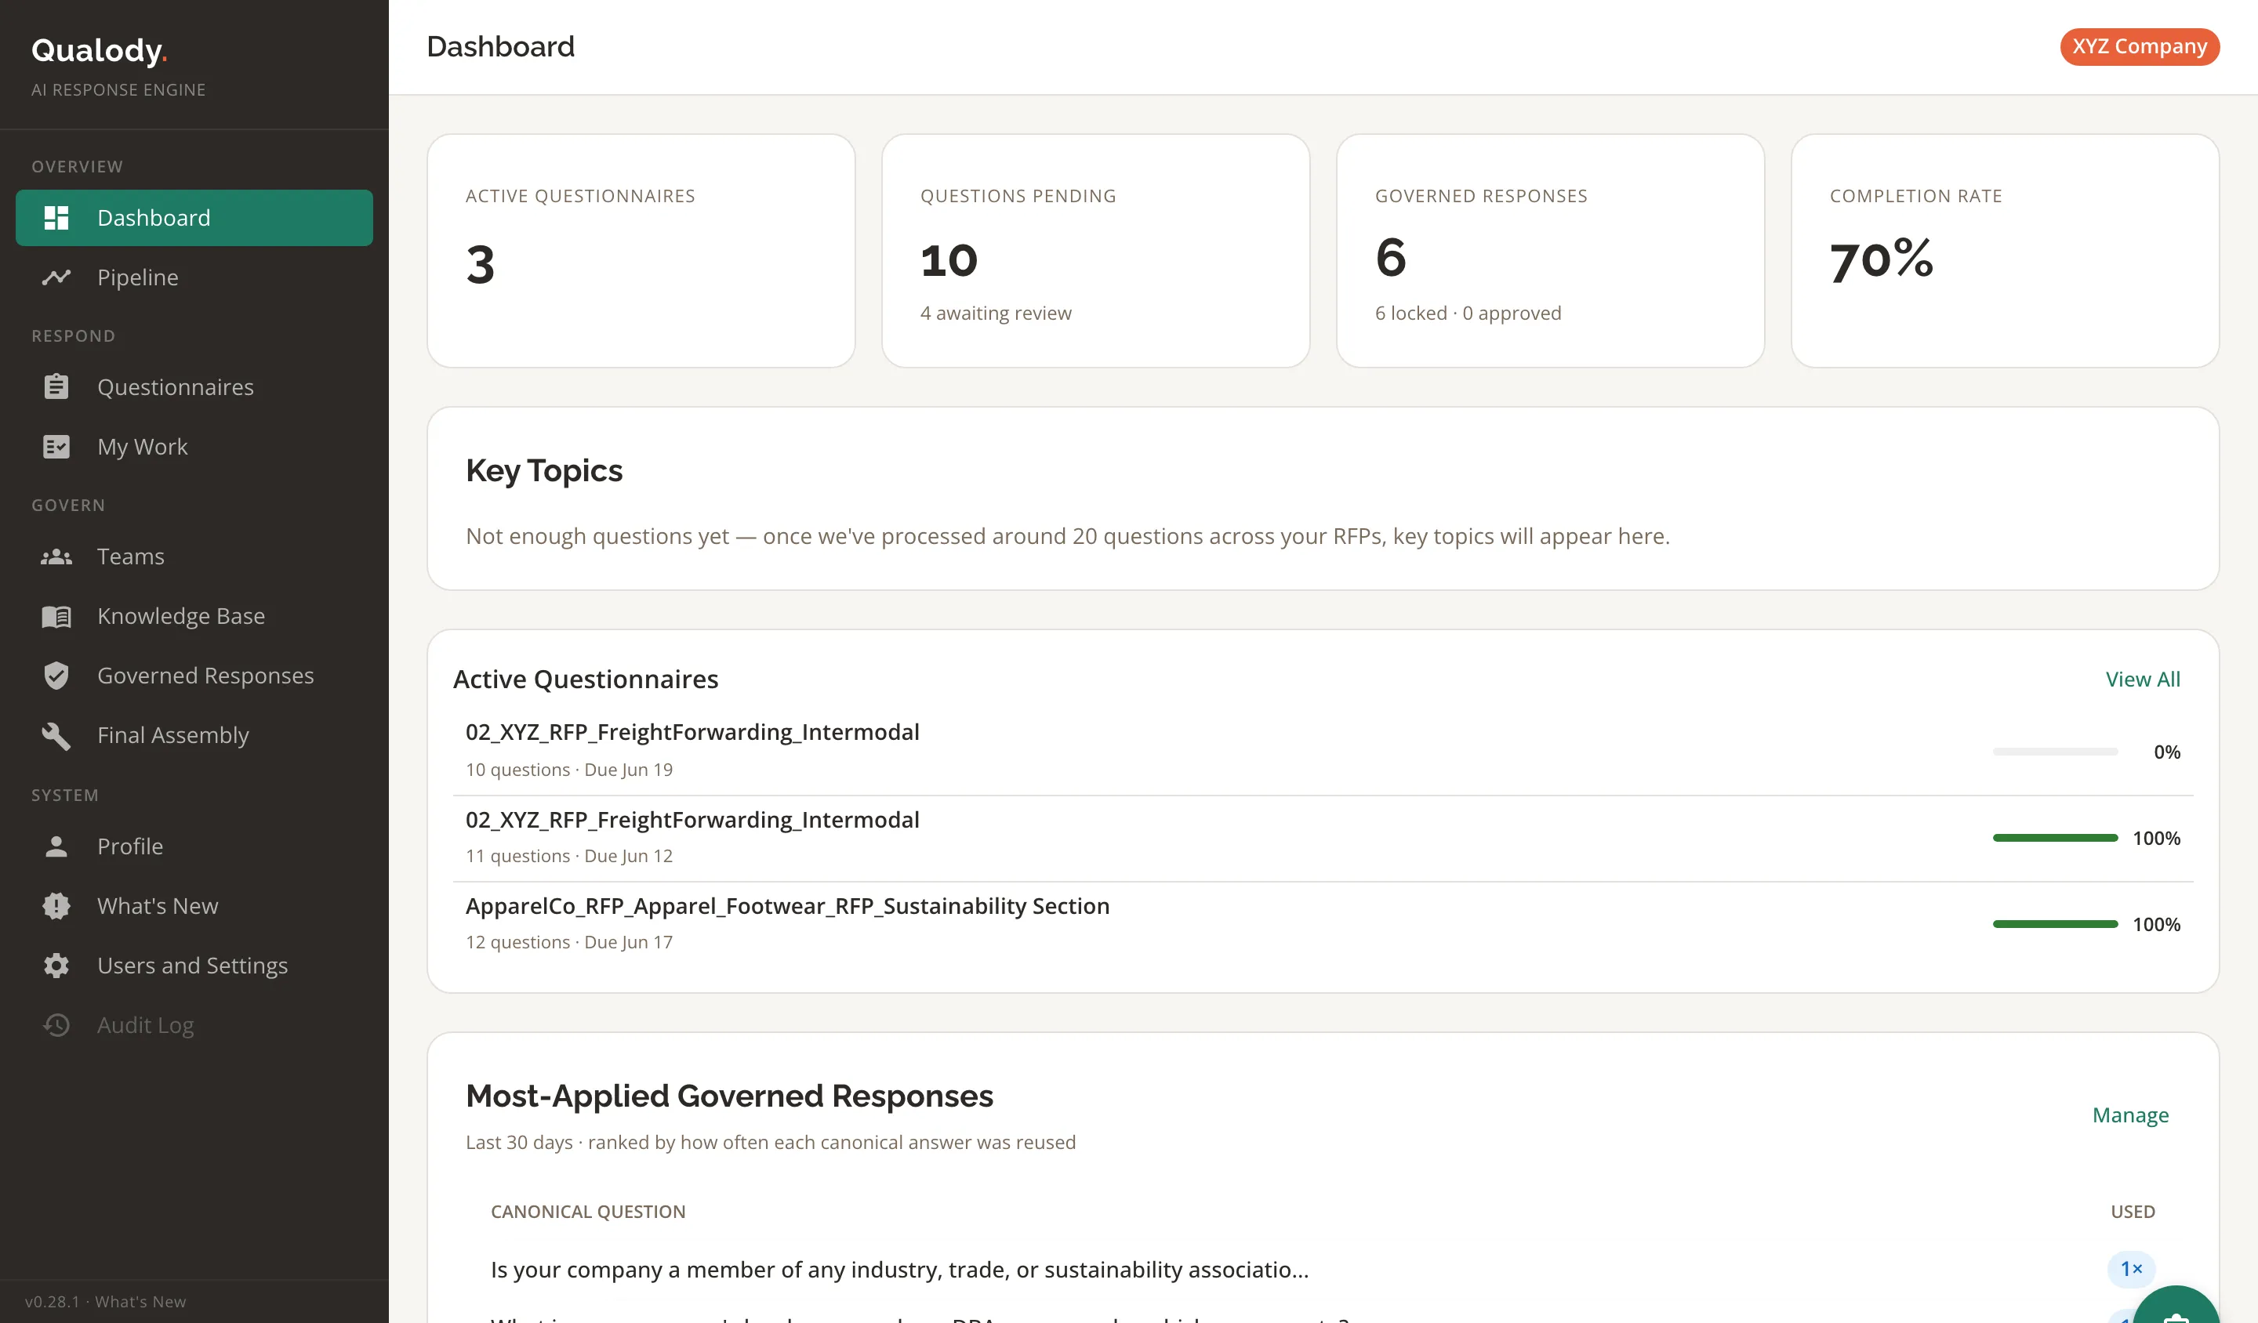Click the My Work checklist icon
The height and width of the screenshot is (1323, 2258).
tap(56, 446)
